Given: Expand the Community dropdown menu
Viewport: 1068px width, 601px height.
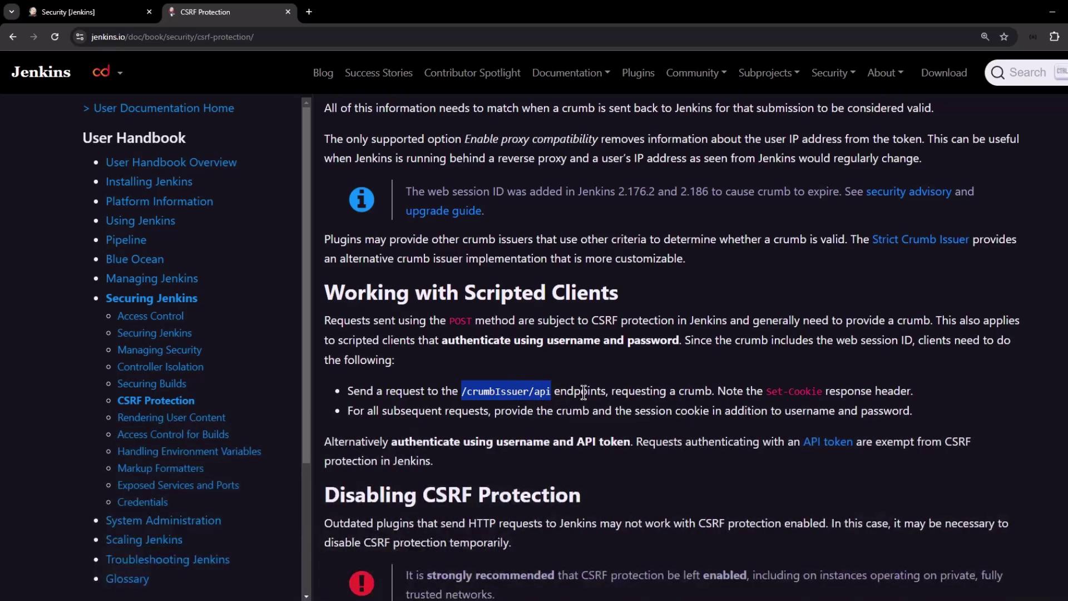Looking at the screenshot, I should point(696,73).
